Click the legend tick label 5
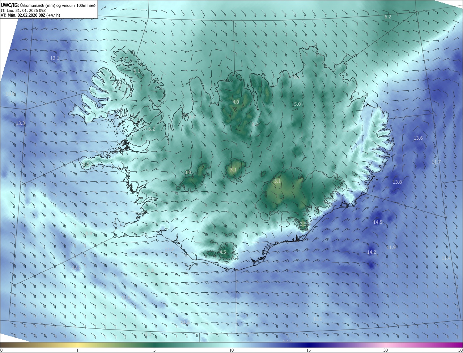 pos(154,350)
